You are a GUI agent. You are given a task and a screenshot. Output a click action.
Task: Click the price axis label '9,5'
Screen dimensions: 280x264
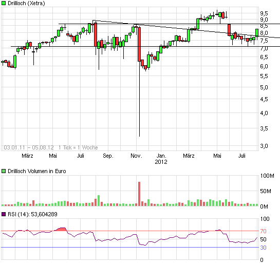coord(264,13)
